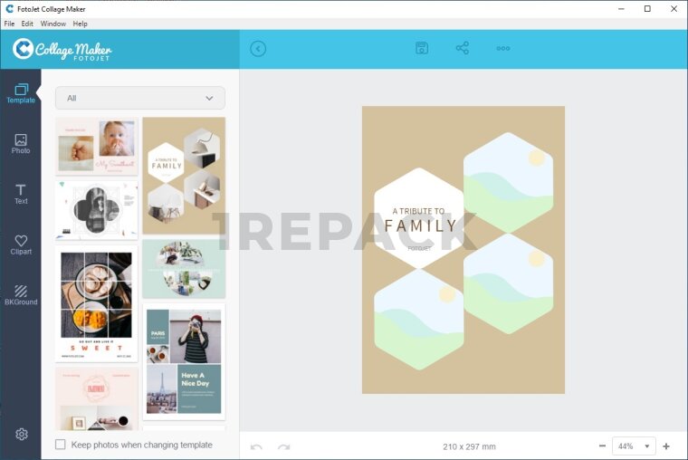Open the Window menu
The height and width of the screenshot is (460, 688).
click(x=53, y=24)
